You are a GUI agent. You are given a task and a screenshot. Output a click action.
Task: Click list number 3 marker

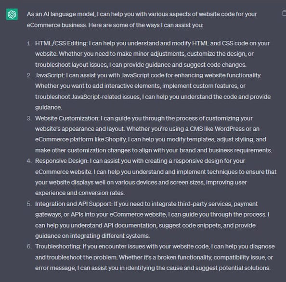click(x=29, y=118)
